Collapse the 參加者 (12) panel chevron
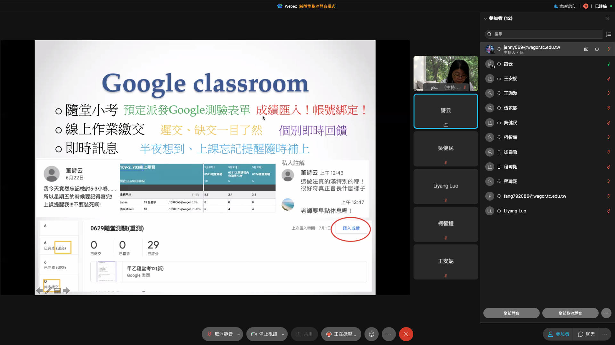 point(485,19)
